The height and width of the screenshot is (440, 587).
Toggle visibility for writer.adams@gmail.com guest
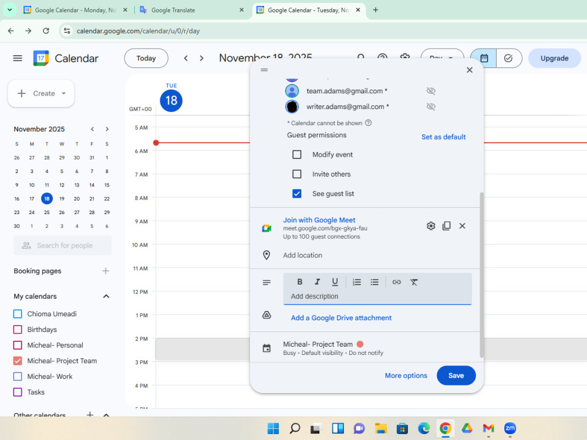[431, 107]
